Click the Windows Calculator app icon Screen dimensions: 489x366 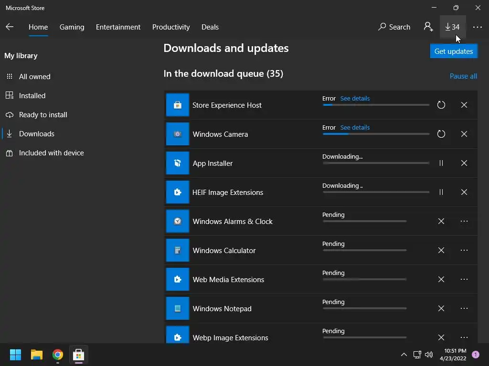178,250
